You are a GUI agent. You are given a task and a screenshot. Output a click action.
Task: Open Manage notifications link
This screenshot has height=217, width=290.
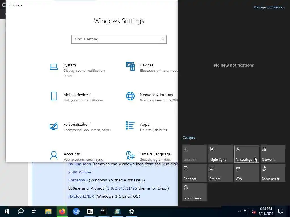point(269,7)
